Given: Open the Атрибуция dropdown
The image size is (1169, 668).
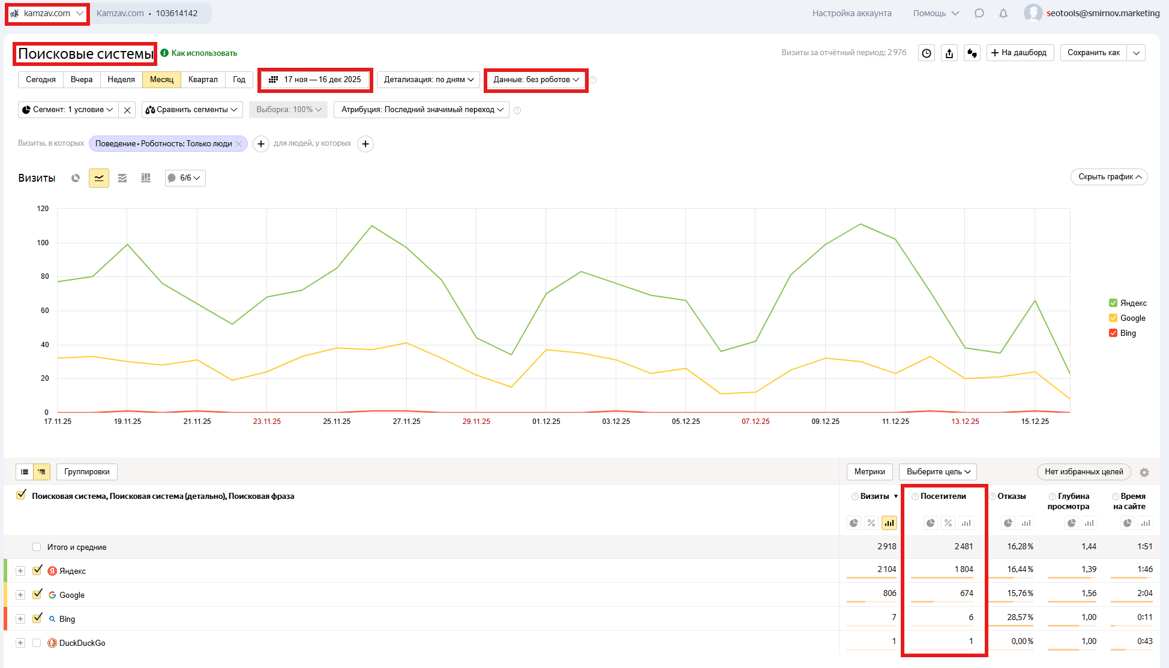Looking at the screenshot, I should pos(421,110).
